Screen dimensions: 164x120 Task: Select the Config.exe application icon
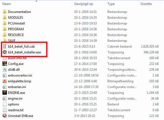[x=5, y=64]
